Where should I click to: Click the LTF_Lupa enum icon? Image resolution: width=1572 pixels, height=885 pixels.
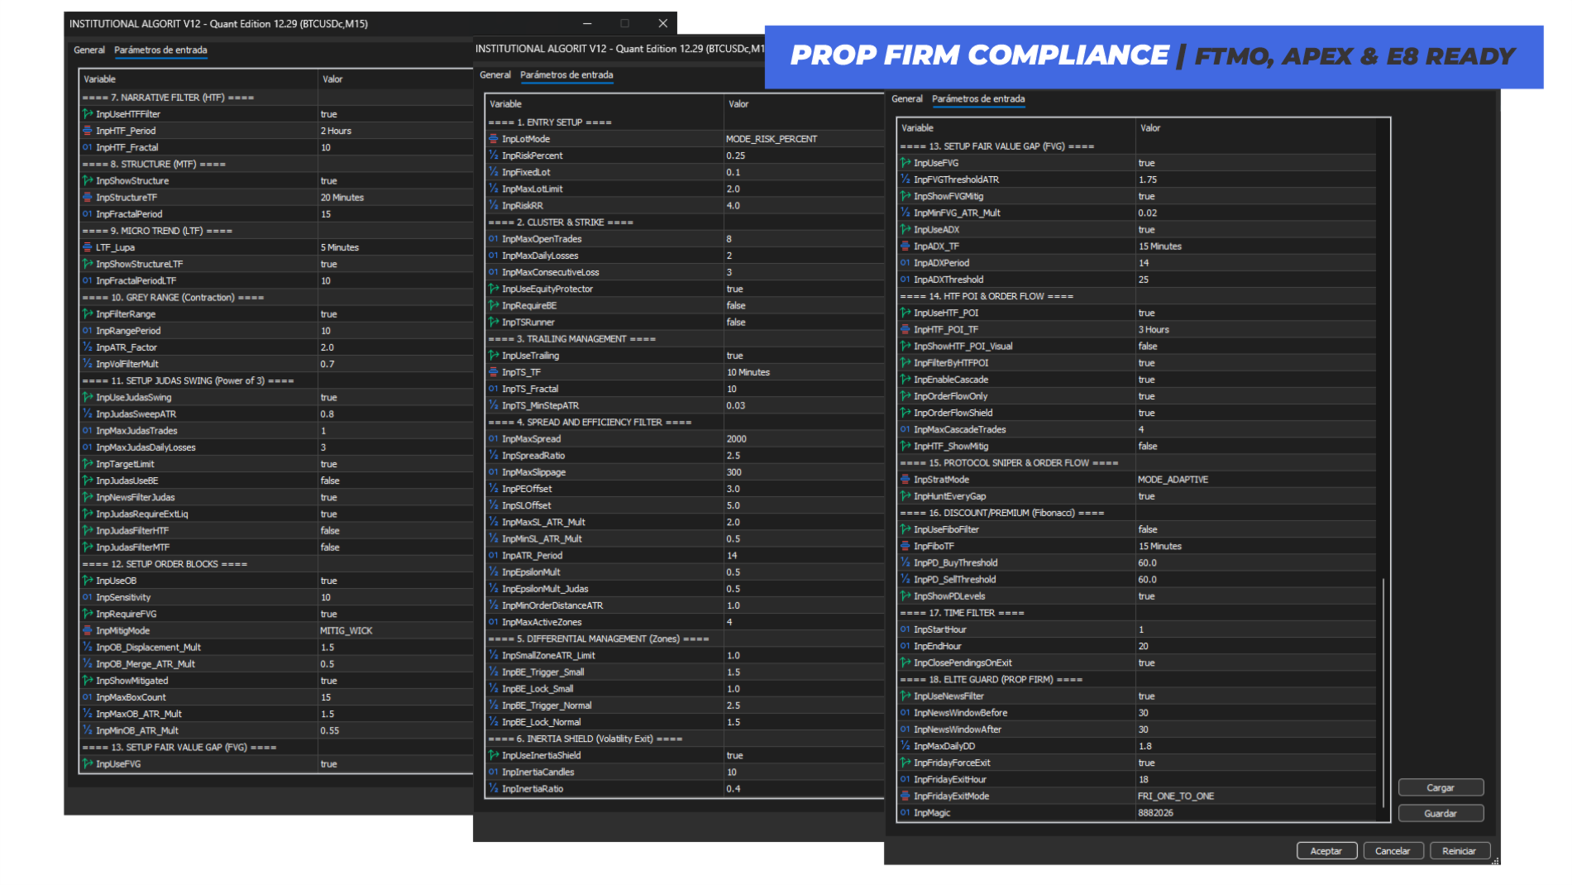pyautogui.click(x=87, y=247)
